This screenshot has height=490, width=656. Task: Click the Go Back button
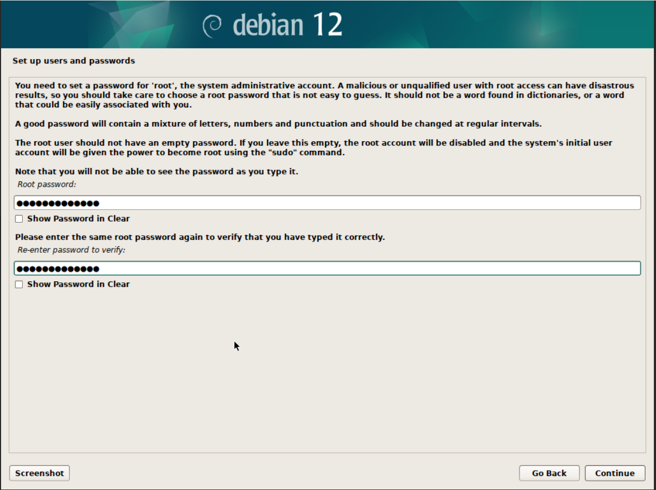point(549,473)
